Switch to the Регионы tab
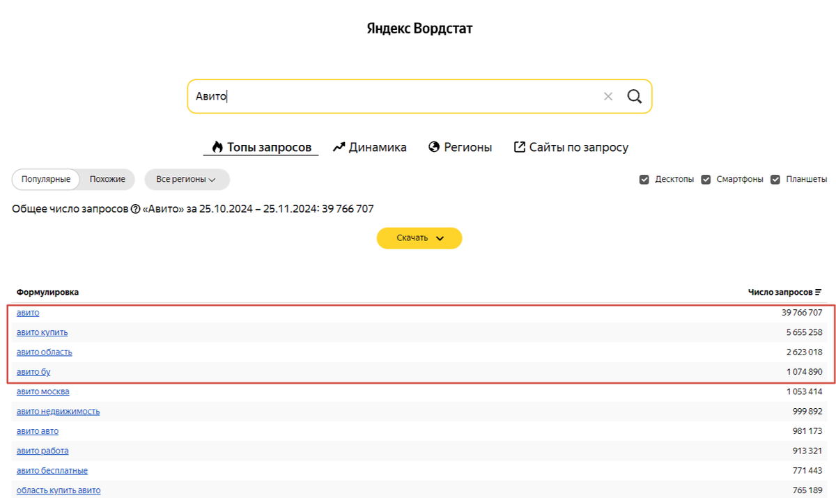The width and height of the screenshot is (836, 498). [460, 148]
